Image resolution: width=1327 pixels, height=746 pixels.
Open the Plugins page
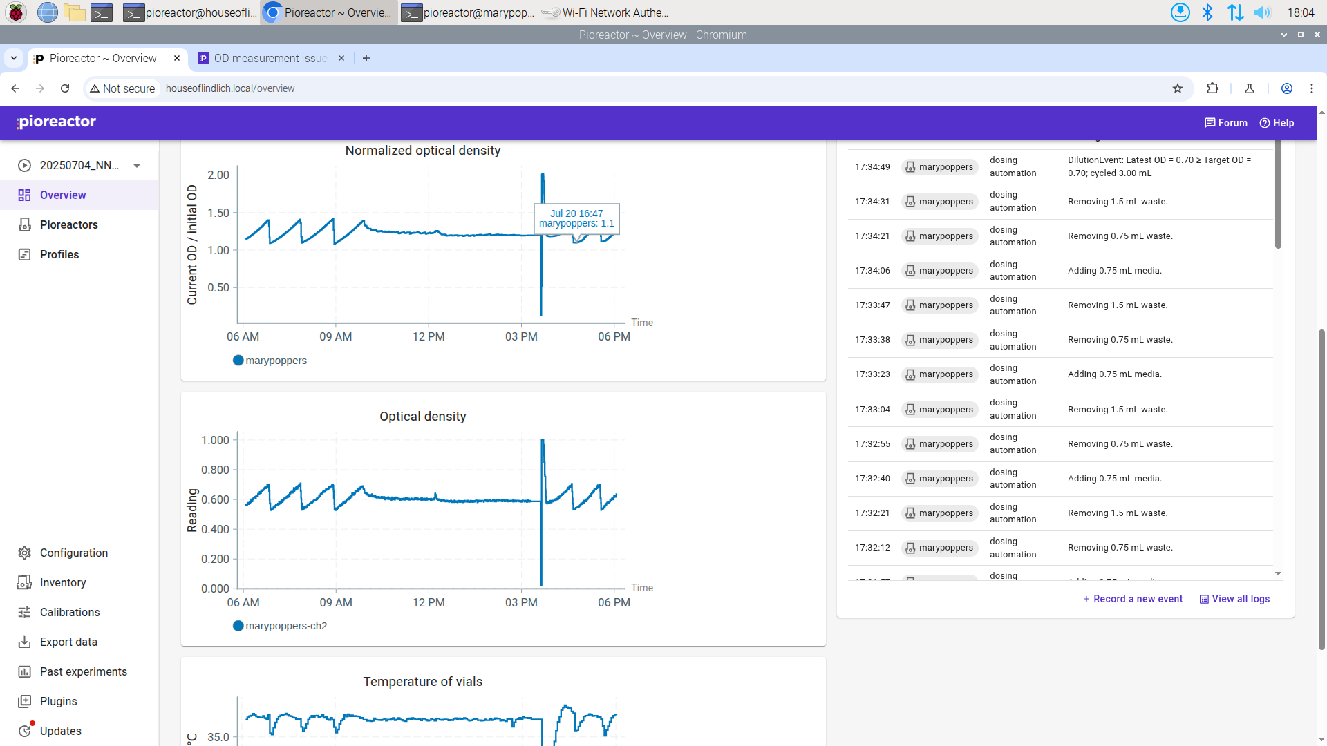pyautogui.click(x=58, y=701)
